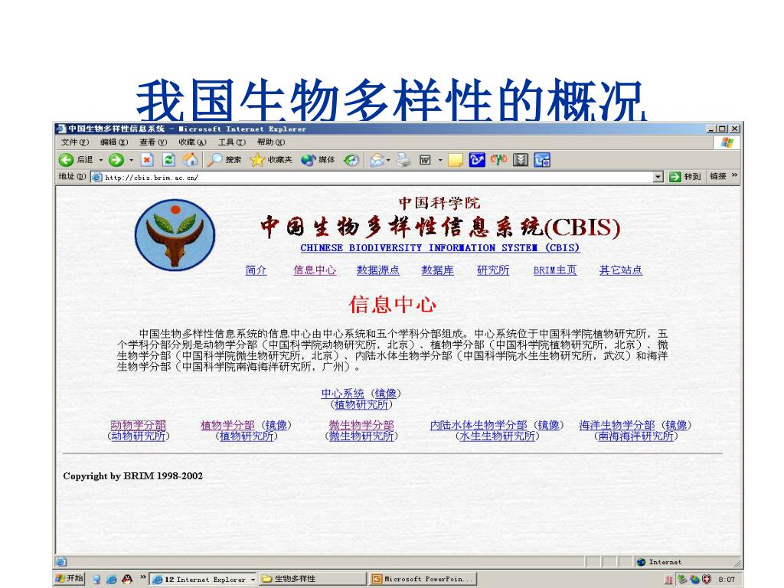Image resolution: width=784 pixels, height=588 pixels.
Task: Open the History clock icon
Action: [x=351, y=160]
